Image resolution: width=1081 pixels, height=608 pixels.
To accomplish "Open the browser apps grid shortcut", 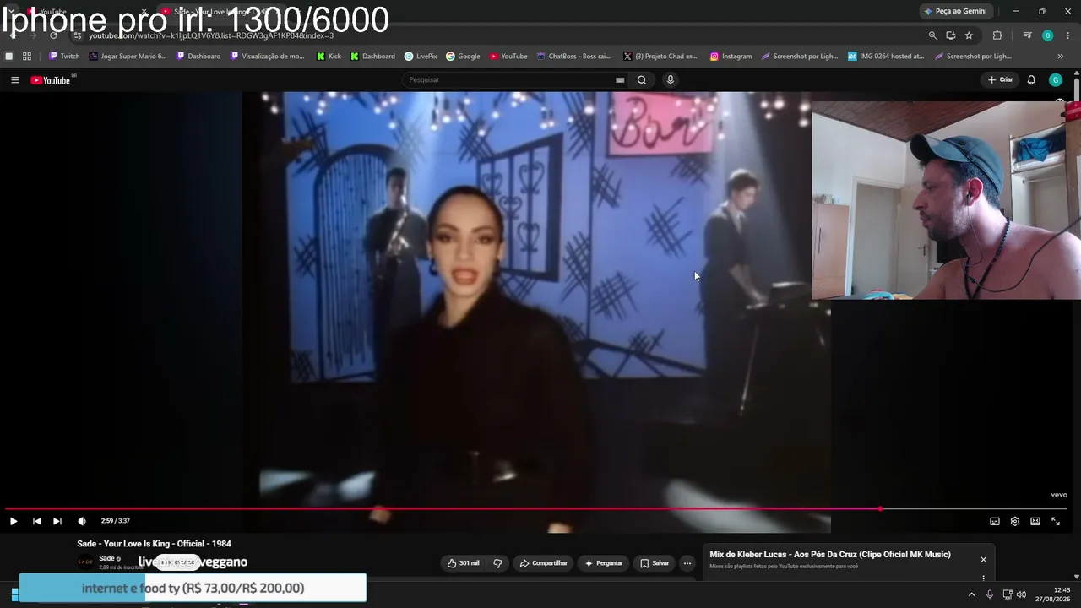I will (x=27, y=57).
